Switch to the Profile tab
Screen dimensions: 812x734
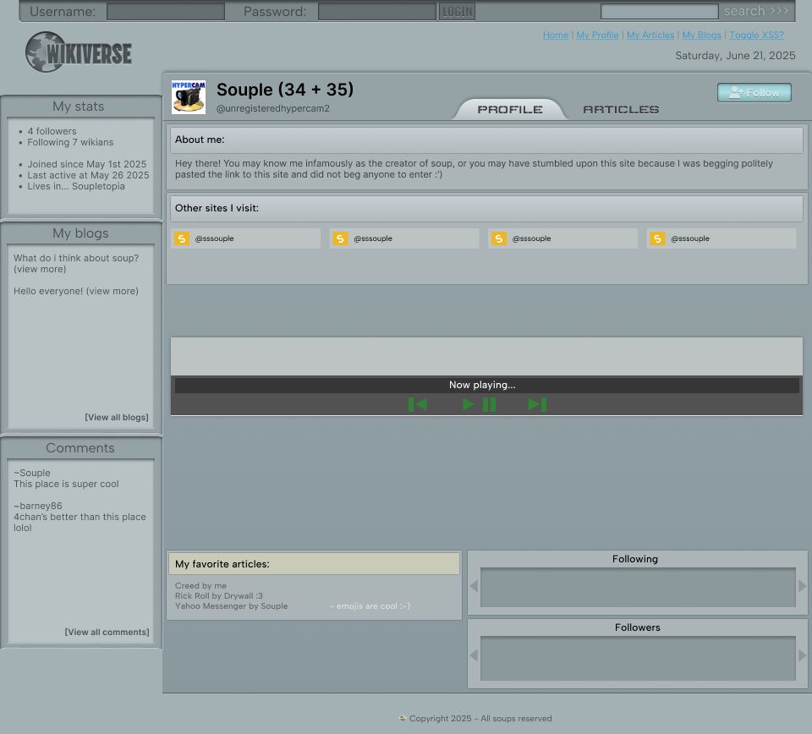tap(509, 109)
